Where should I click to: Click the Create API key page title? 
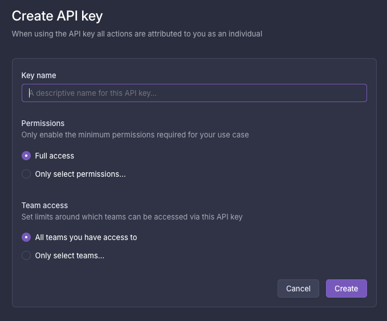click(x=57, y=15)
